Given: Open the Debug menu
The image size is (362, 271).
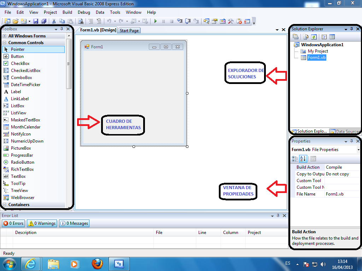Looking at the screenshot, I should (x=84, y=12).
